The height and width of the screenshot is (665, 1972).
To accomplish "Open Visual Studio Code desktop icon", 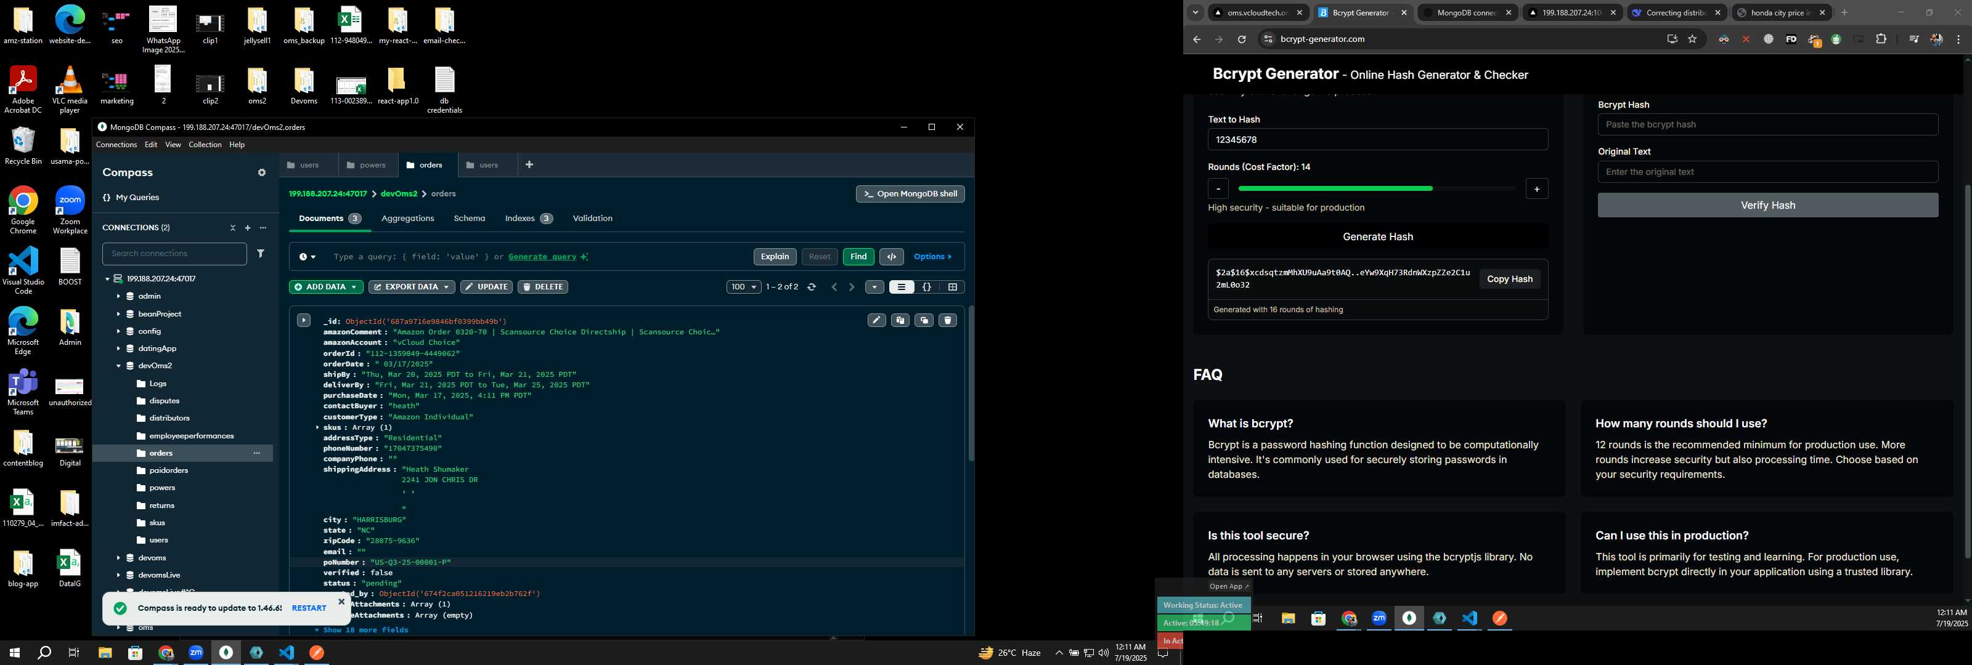I will 23,271.
